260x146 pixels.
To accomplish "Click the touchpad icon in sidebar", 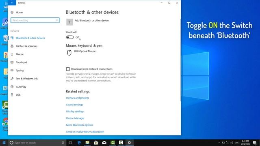I will point(12,62).
